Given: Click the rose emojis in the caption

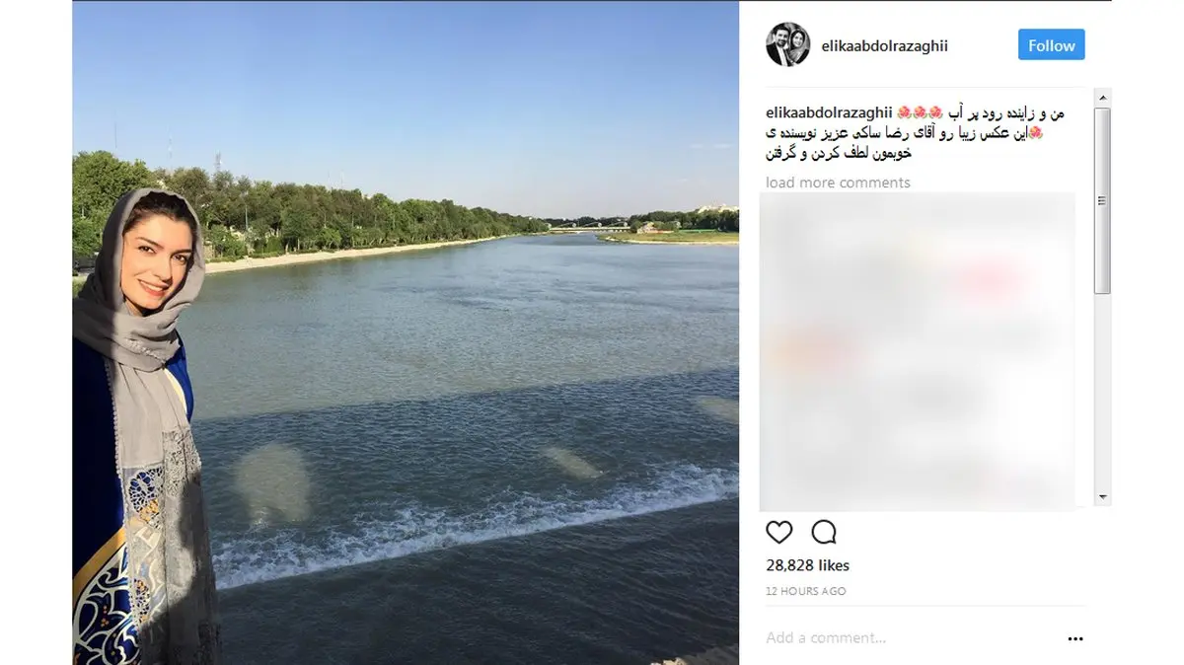Looking at the screenshot, I should click(920, 113).
